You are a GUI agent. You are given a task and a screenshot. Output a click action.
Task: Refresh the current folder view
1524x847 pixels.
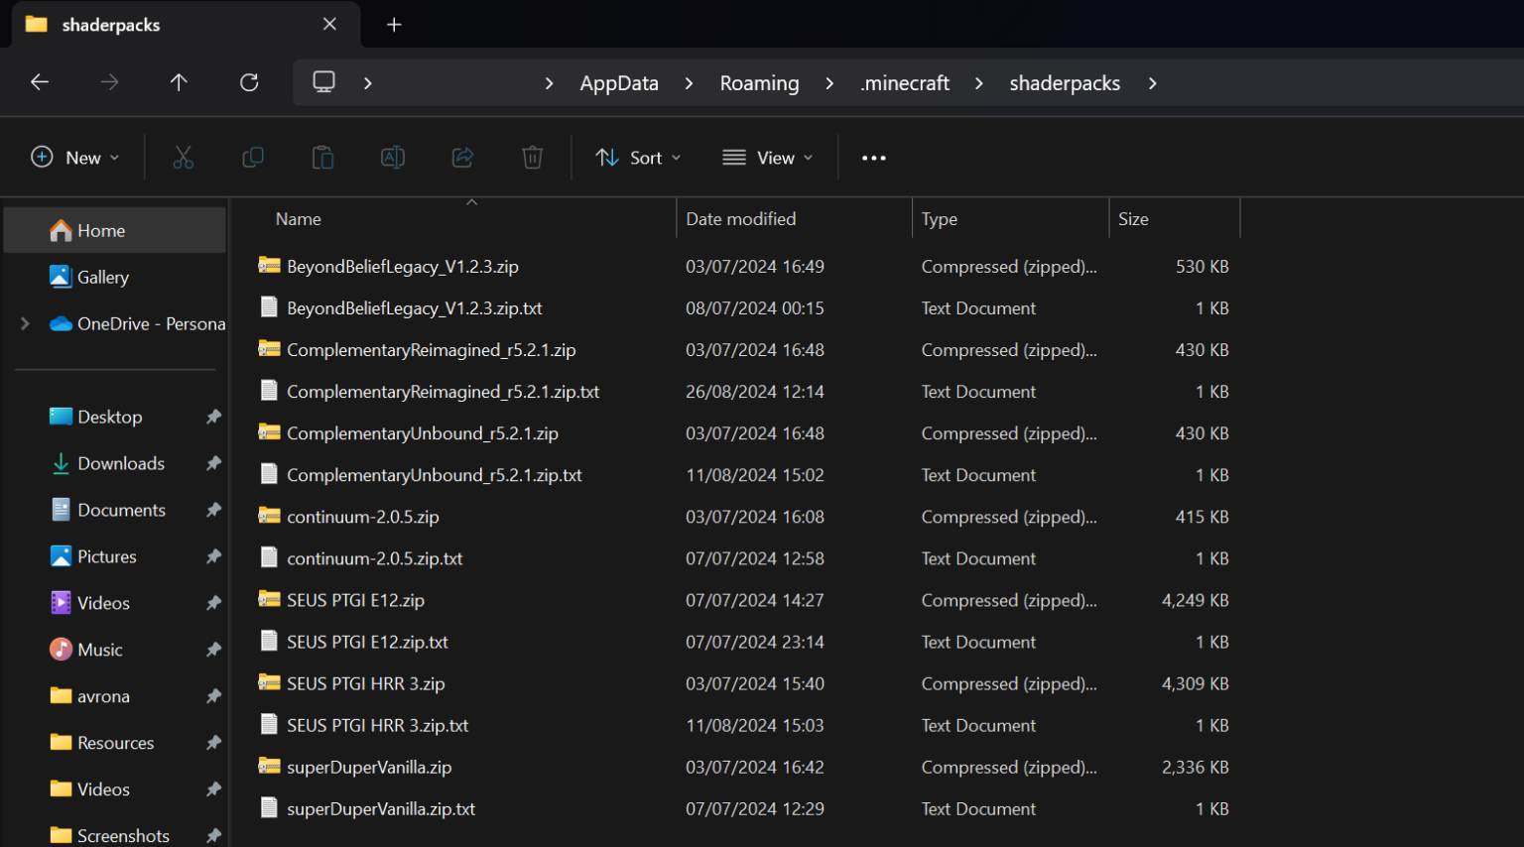(x=249, y=82)
